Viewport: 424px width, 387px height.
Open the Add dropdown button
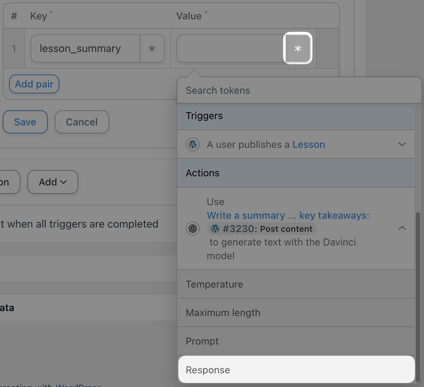[53, 182]
